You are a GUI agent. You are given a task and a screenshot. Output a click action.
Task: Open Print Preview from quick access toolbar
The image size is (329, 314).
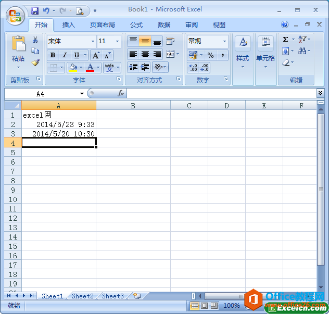[80, 11]
